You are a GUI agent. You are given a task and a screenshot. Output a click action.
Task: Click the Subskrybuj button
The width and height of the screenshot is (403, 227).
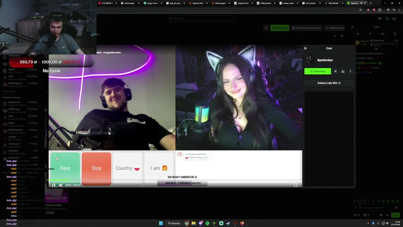(334, 28)
